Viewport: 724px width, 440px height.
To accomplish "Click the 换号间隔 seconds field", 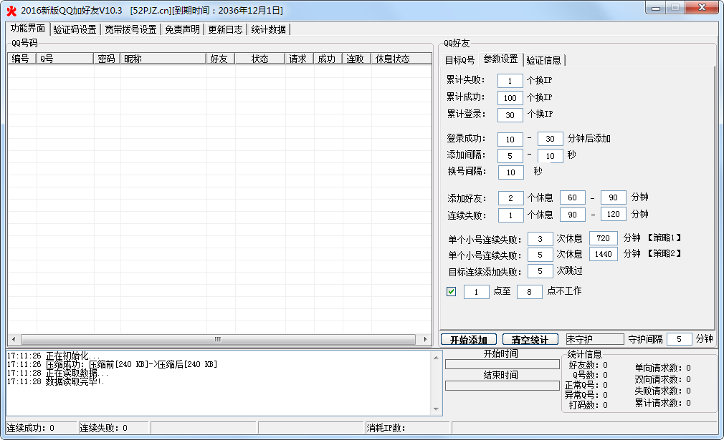I will click(510, 172).
